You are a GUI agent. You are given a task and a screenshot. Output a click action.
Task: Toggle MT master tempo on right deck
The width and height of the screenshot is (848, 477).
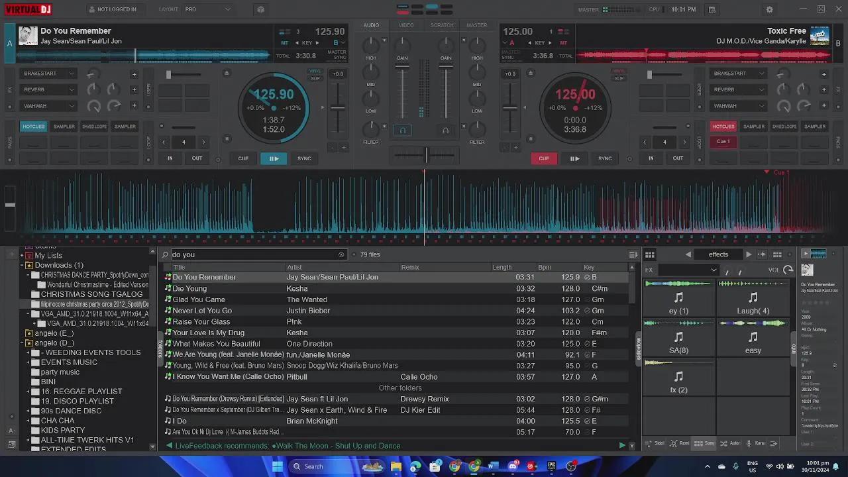coord(564,42)
